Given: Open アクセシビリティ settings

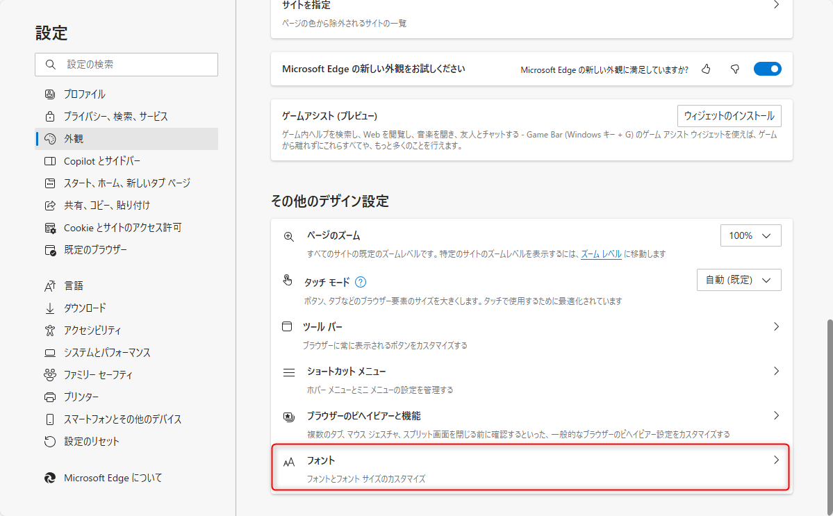Looking at the screenshot, I should click(x=126, y=330).
